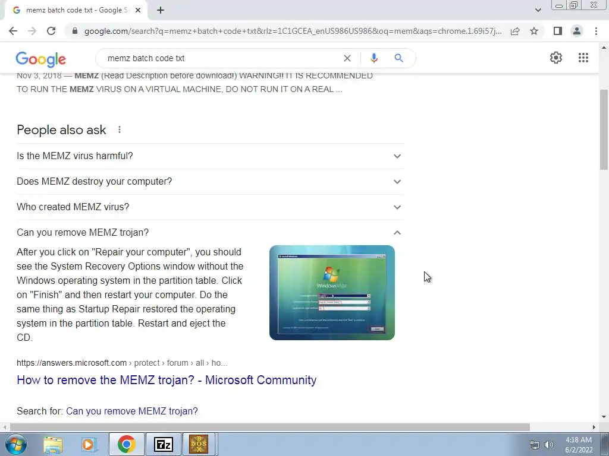Close the memz batch code txt tab

point(138,10)
